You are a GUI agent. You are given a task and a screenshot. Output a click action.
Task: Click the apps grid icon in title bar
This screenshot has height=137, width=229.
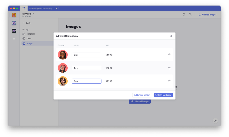point(24,8)
